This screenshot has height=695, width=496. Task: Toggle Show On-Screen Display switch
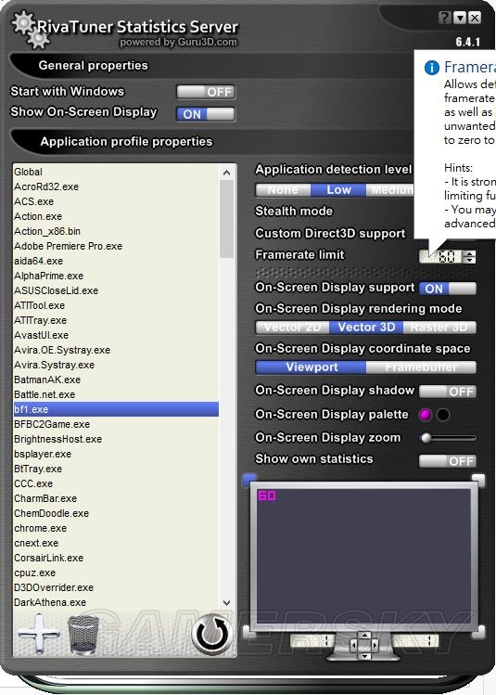[206, 114]
